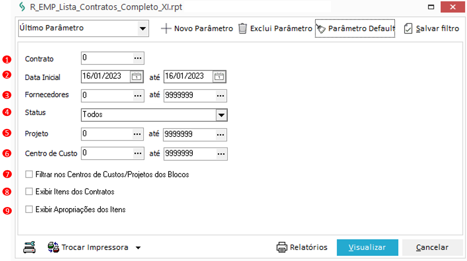Click the Contrato number input field

107,58
